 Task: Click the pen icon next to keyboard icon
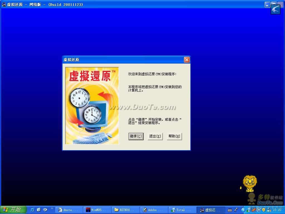(x=236, y=210)
